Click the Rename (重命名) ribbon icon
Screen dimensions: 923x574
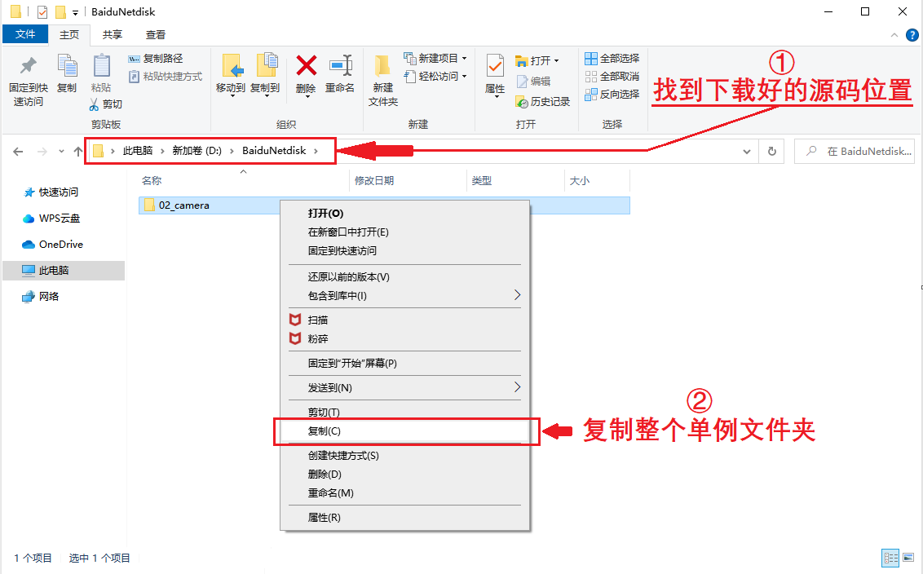tap(341, 73)
